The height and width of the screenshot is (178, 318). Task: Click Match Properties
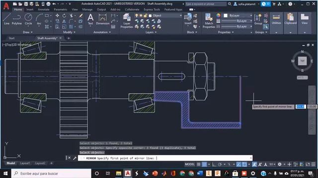(209, 21)
